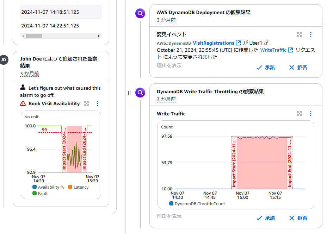Click the person icon before the John Doe note
Screen dimensions: 327x234
(23, 87)
